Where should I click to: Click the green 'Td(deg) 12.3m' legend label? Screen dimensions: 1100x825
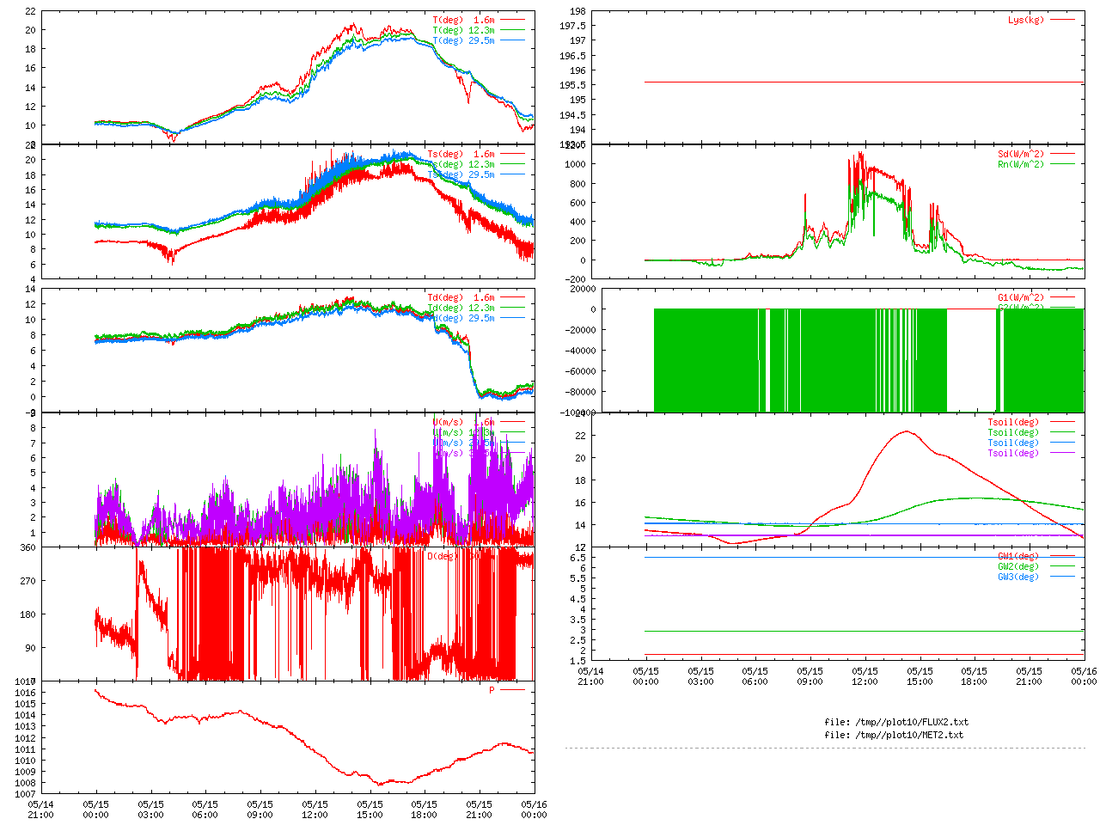tap(461, 308)
